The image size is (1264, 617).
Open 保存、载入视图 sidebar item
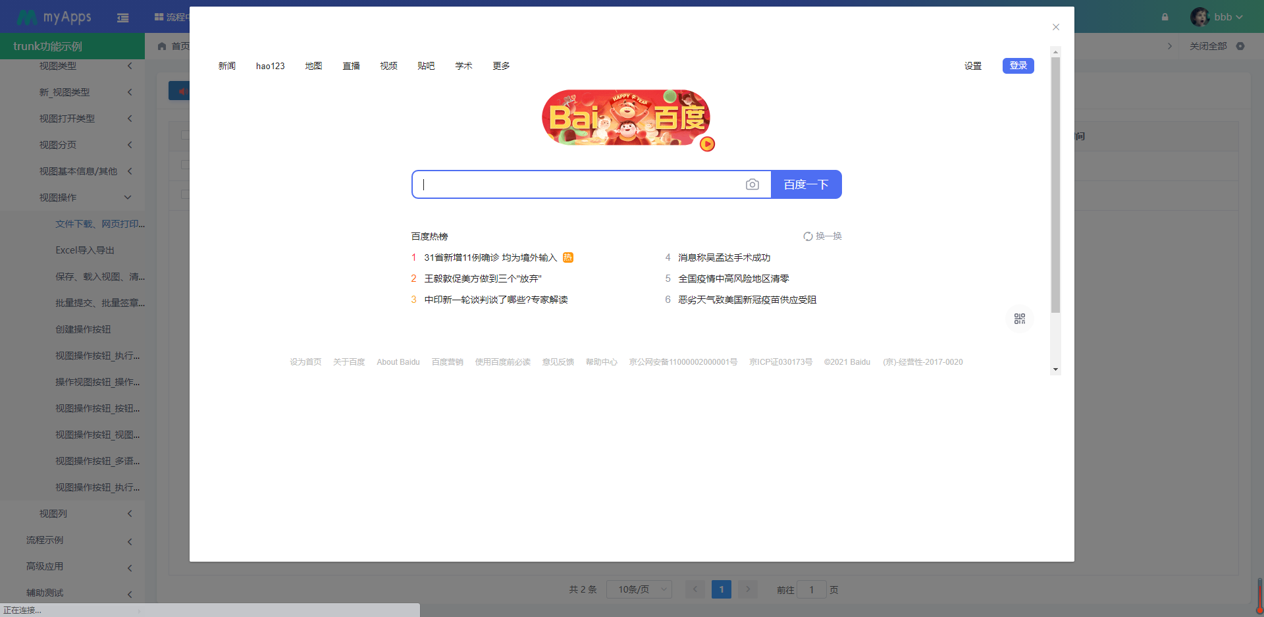pyautogui.click(x=100, y=277)
